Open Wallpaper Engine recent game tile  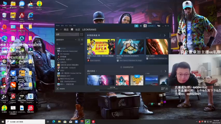151,80
